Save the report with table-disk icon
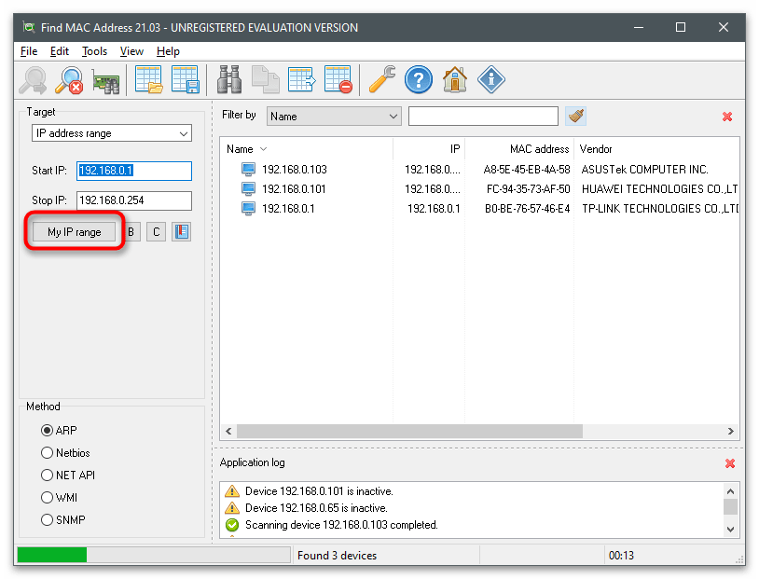 pyautogui.click(x=185, y=80)
